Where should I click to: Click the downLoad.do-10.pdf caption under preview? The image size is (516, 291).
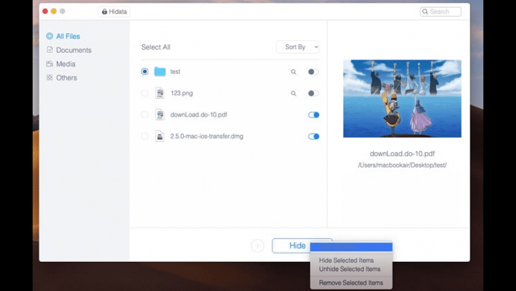pos(402,154)
